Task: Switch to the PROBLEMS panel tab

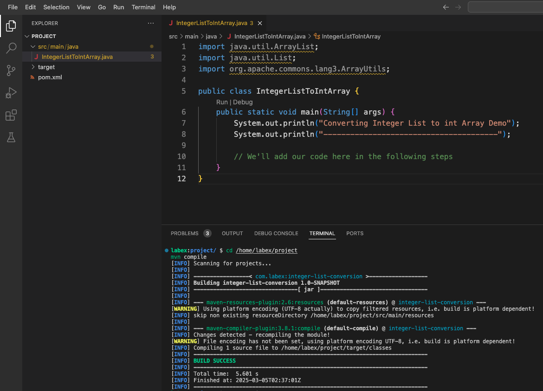Action: click(184, 233)
